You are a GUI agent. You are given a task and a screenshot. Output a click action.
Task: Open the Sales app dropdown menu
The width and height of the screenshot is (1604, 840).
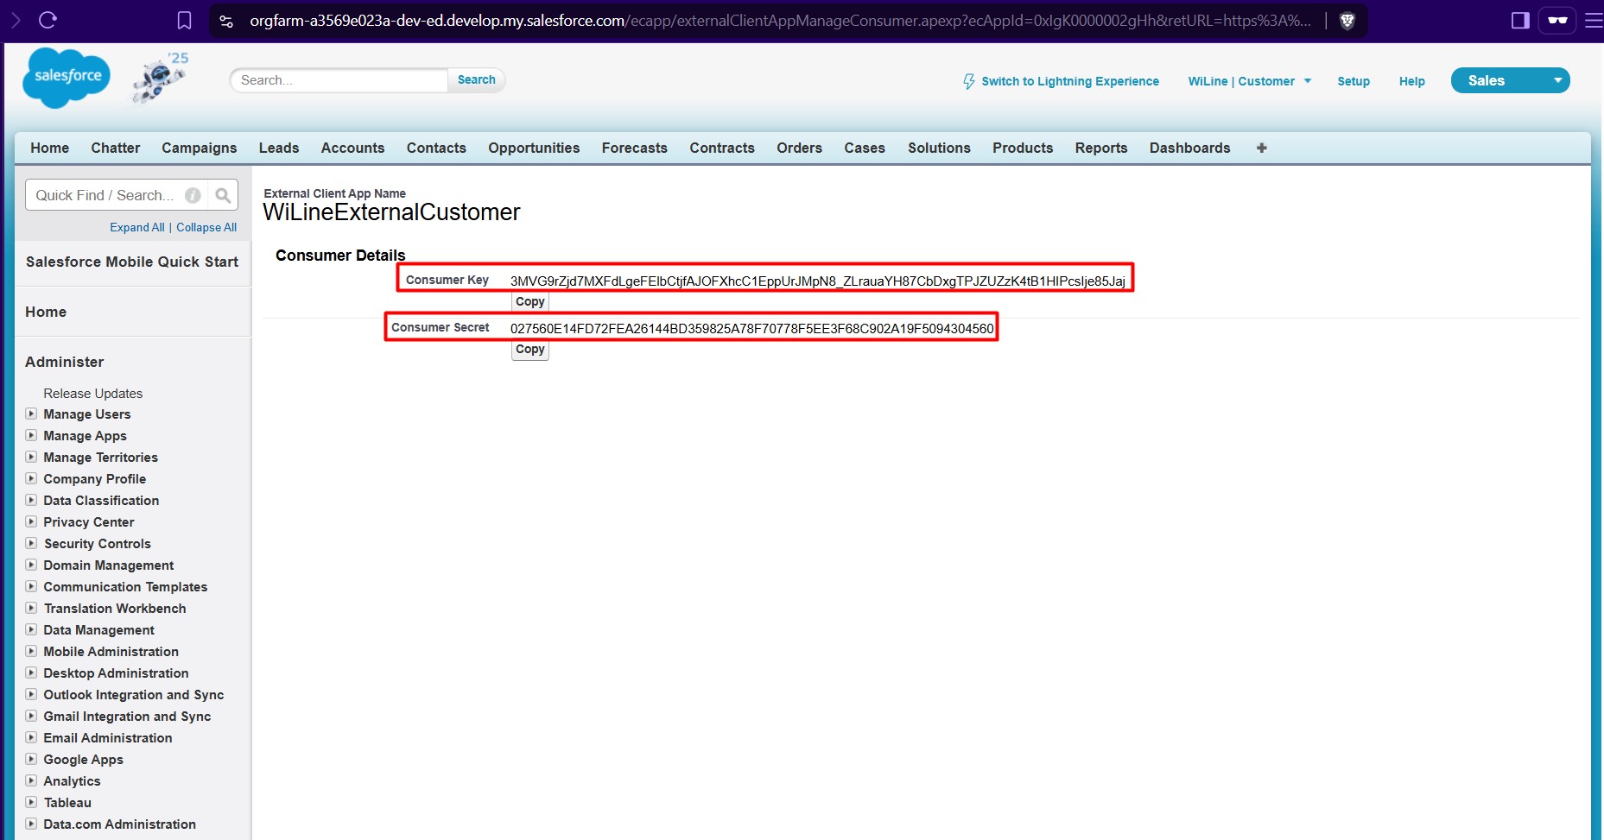(1557, 80)
